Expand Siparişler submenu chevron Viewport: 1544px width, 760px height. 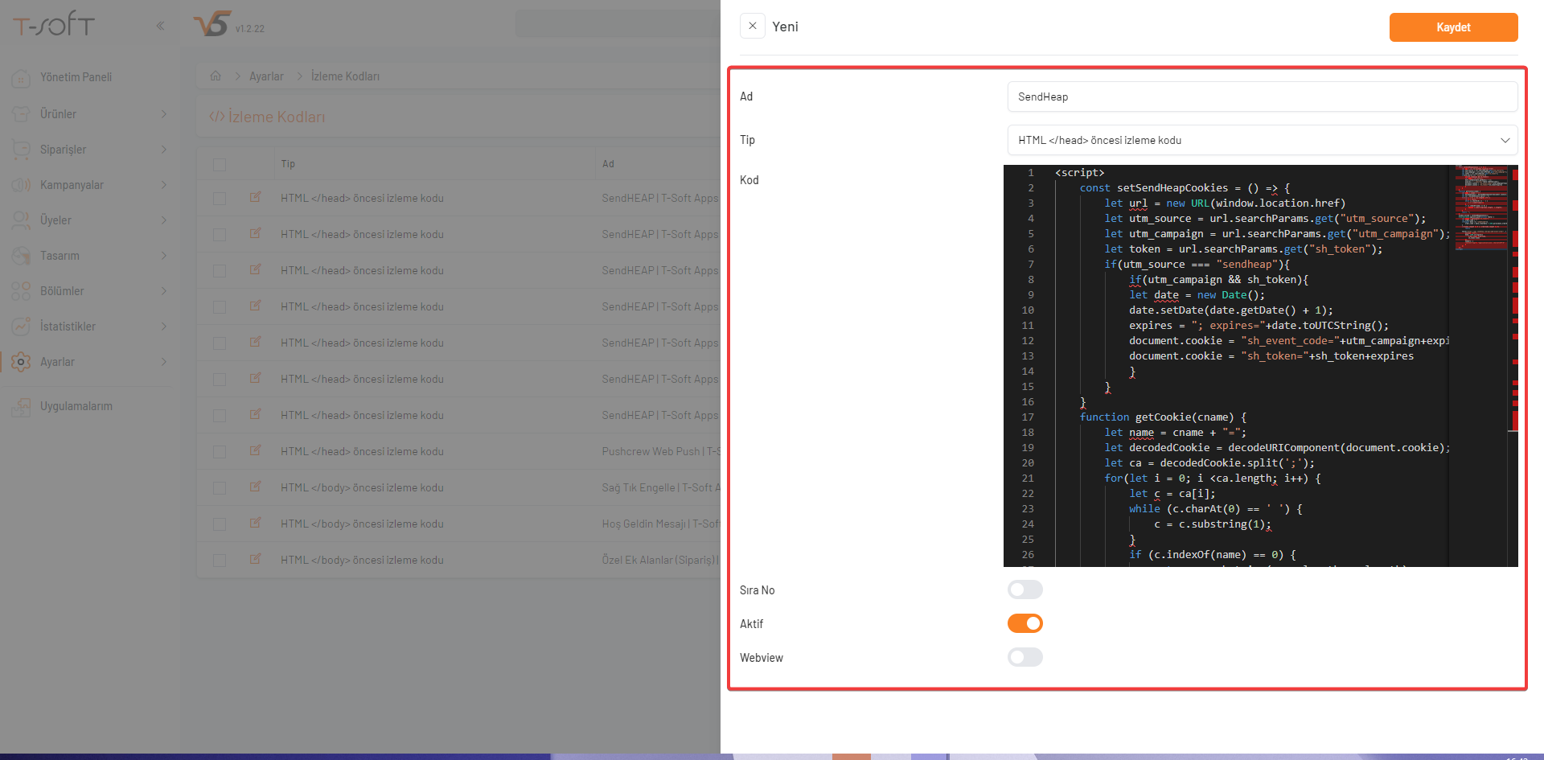click(164, 150)
